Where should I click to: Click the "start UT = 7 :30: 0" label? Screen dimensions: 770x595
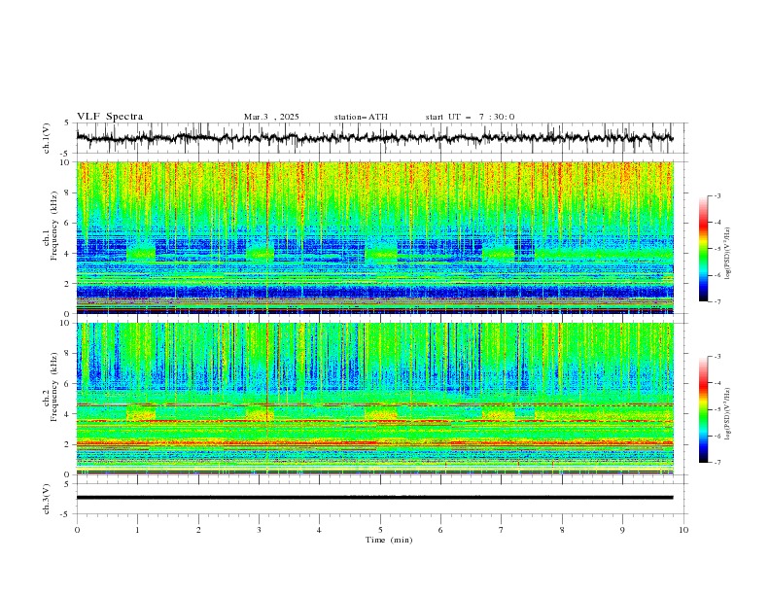tap(470, 117)
